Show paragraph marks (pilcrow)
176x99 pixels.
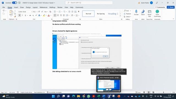pyautogui.click(x=79, y=12)
